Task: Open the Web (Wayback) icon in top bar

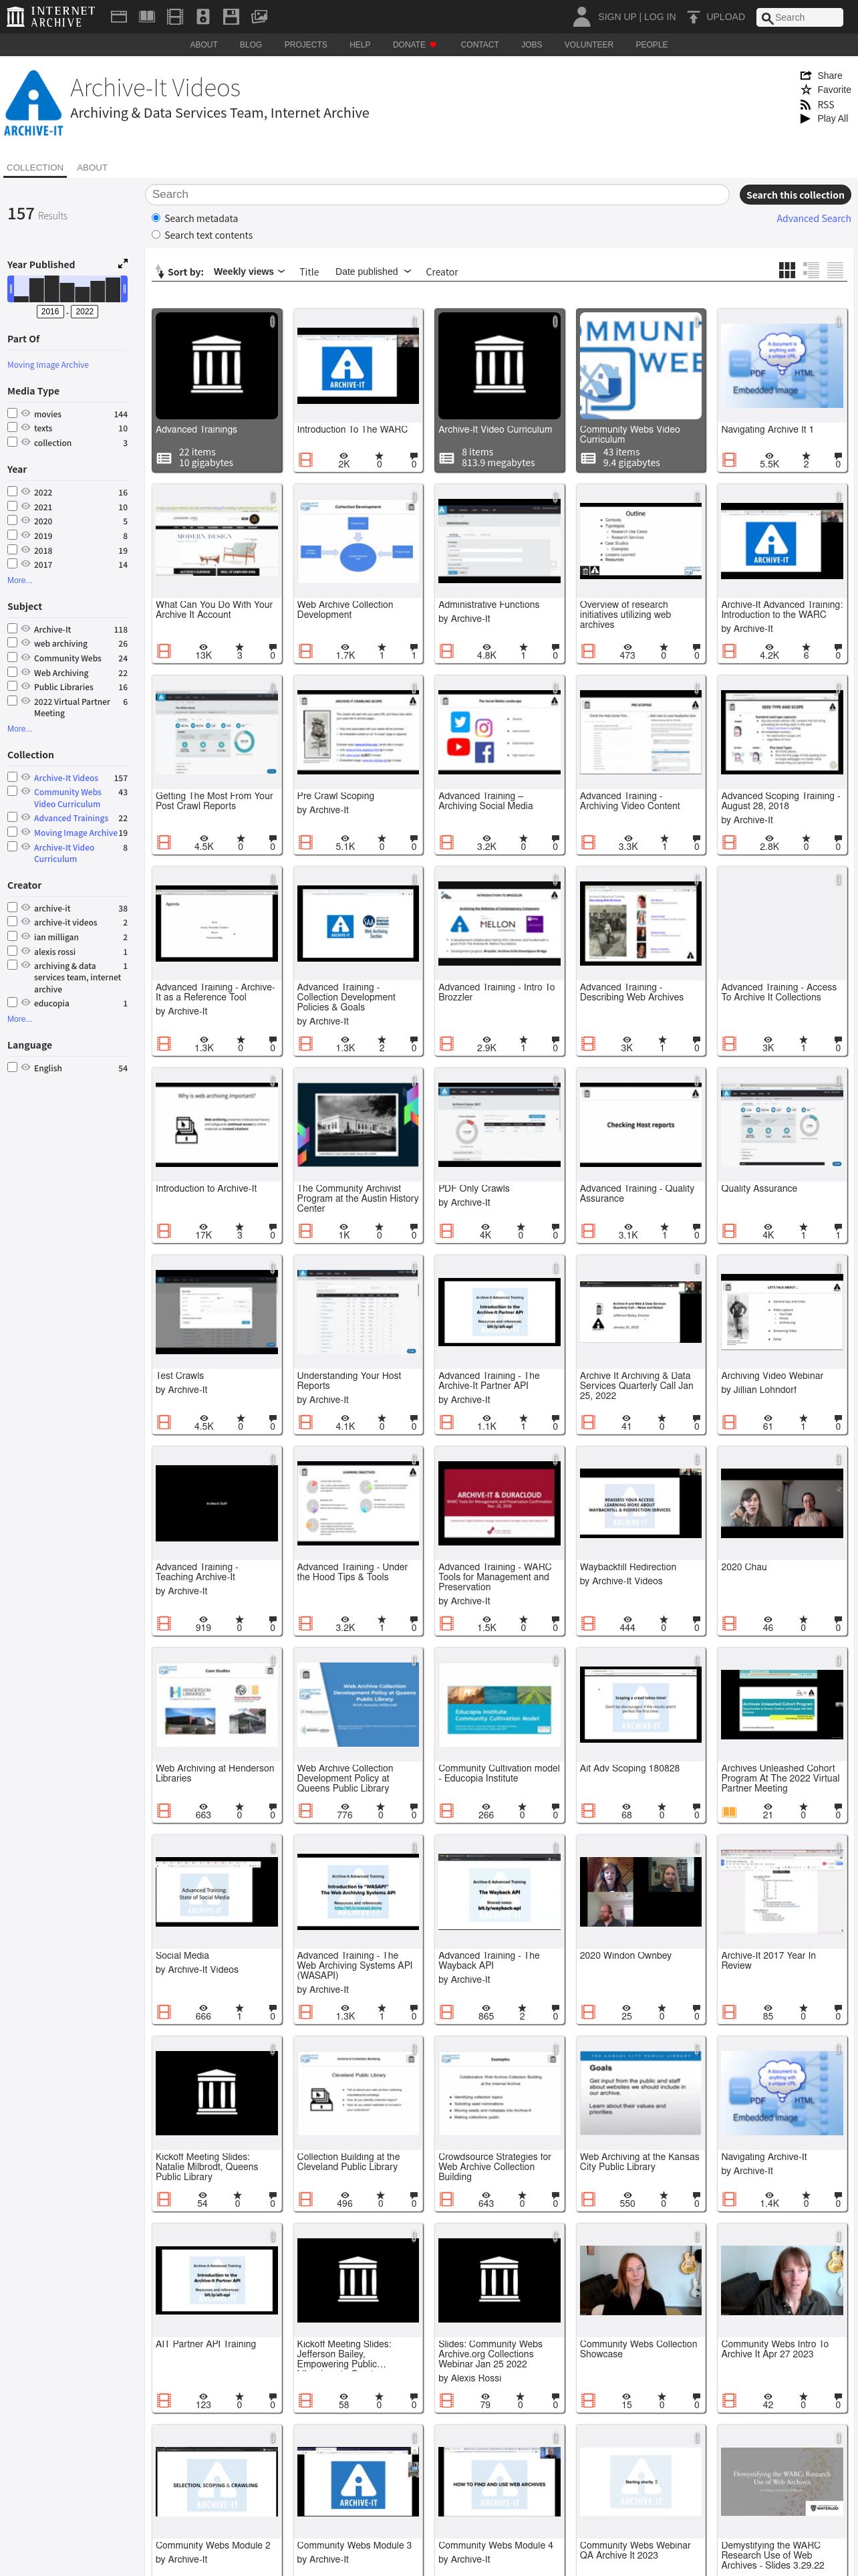Action: tap(118, 16)
